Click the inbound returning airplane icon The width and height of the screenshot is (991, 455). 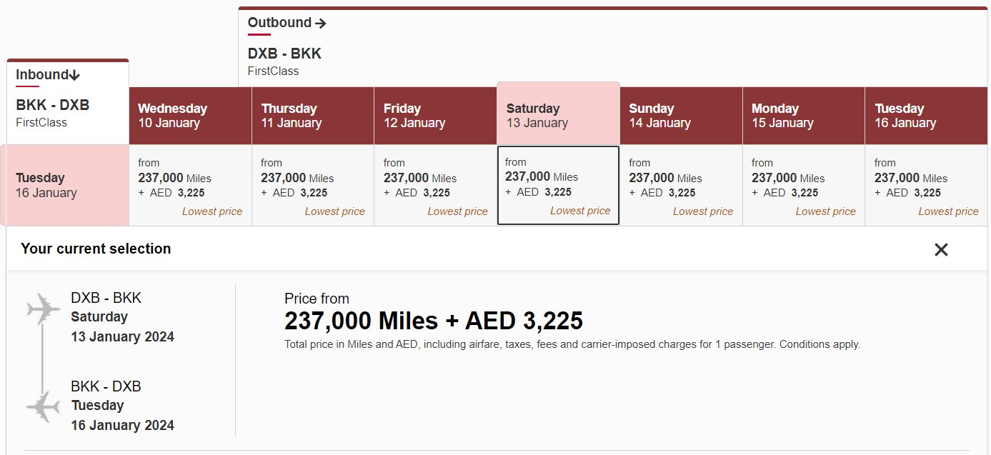coord(44,407)
